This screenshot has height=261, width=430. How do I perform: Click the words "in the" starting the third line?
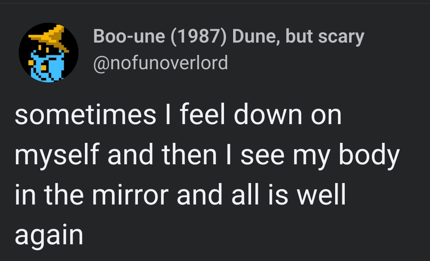coord(49,195)
